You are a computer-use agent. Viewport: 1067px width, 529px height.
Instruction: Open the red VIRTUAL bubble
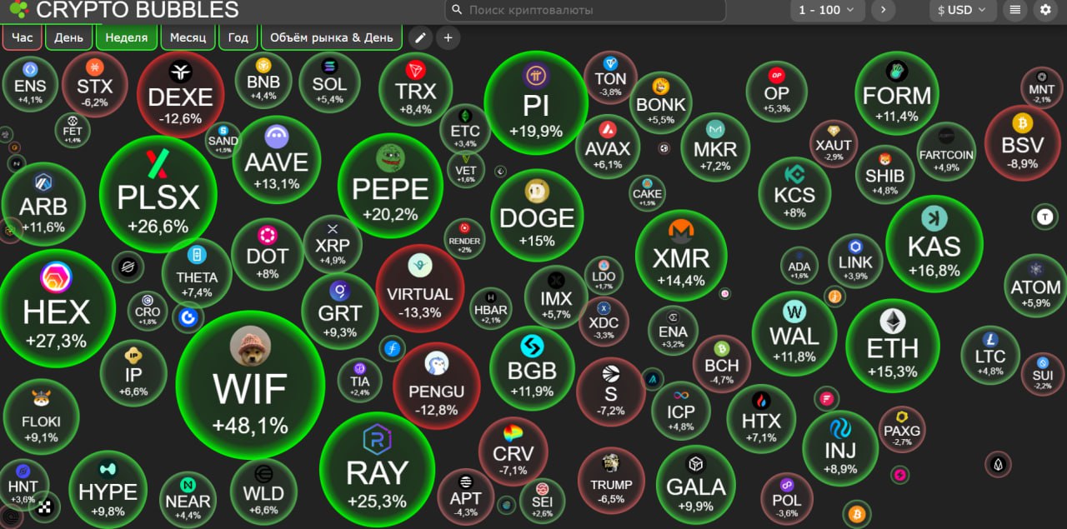click(x=420, y=287)
